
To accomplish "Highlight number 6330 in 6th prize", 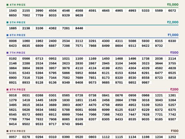I will (x=172, y=41).
